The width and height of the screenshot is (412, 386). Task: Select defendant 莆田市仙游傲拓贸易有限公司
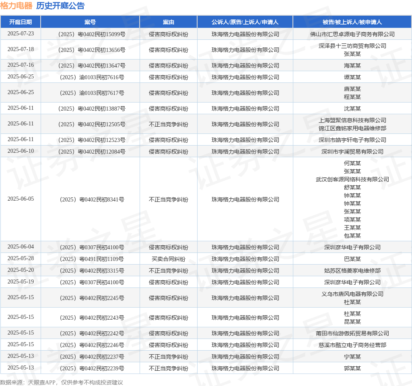pyautogui.click(x=352, y=333)
